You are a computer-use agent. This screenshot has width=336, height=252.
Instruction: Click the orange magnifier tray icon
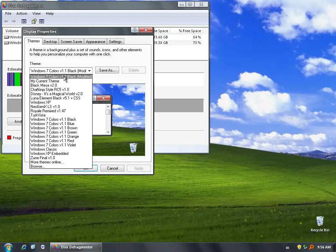(311, 247)
